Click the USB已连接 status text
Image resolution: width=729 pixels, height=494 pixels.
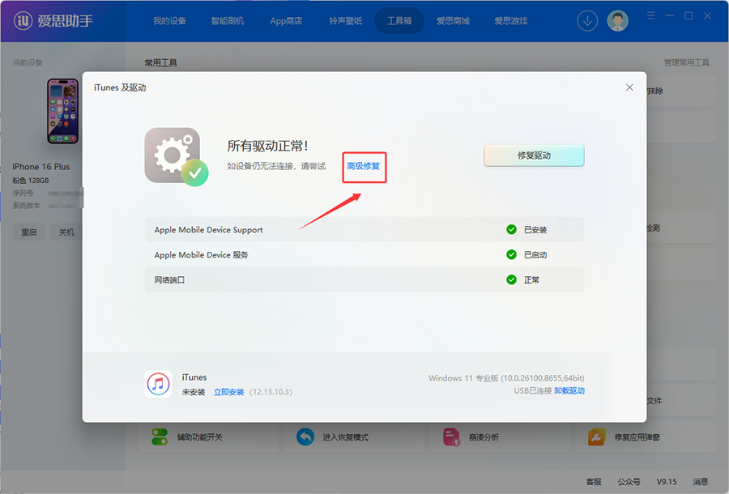tap(532, 390)
